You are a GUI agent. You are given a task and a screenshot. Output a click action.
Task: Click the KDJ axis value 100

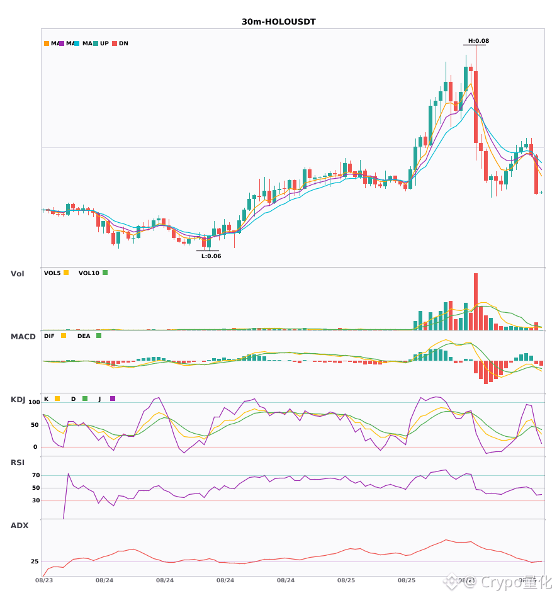point(35,402)
